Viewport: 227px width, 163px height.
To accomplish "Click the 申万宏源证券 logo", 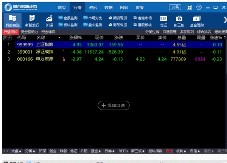I will click(x=21, y=7).
